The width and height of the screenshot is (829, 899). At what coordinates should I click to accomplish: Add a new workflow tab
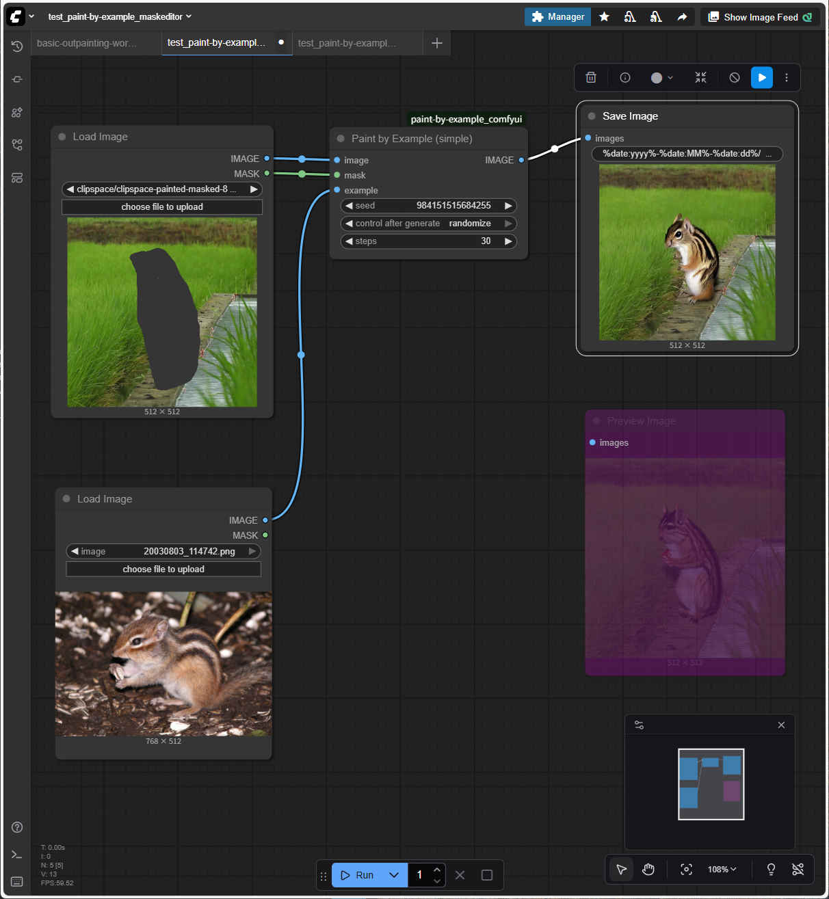437,43
